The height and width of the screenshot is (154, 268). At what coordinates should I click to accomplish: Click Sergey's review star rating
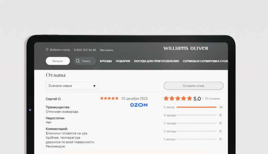point(109,99)
